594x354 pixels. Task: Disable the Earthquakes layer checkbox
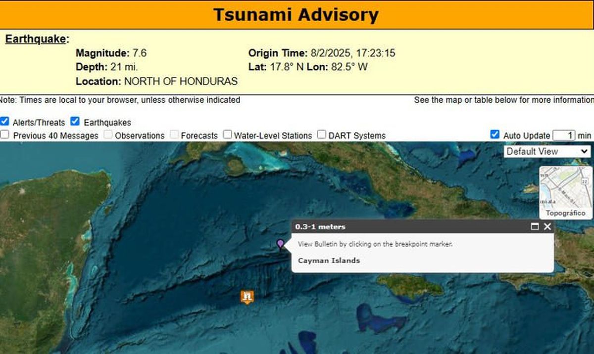click(75, 121)
